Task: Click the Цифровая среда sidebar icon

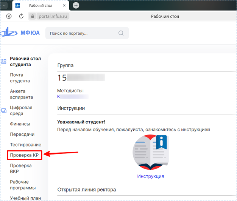Action: [x=4, y=111]
